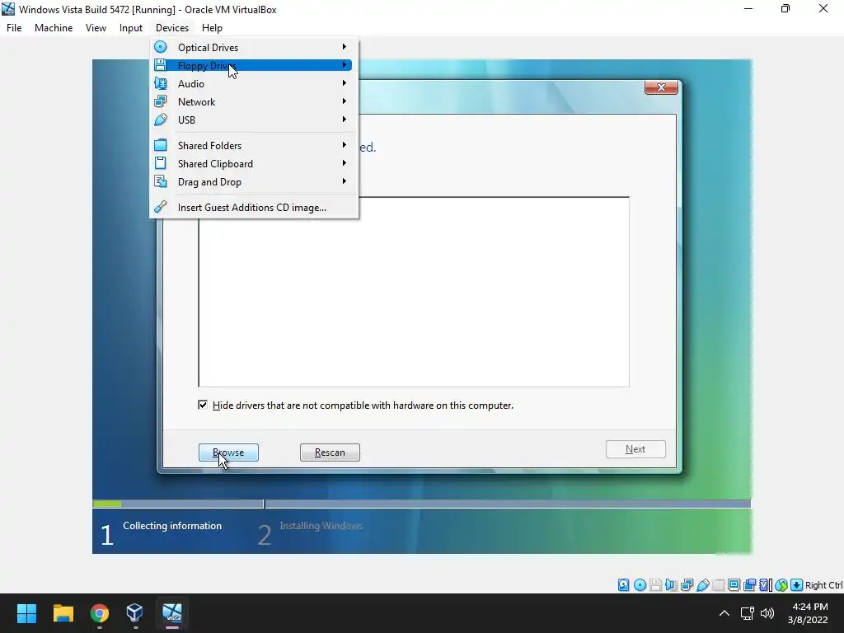Click the Floppy Drives diskette icon in menu
Viewport: 844px width, 633px height.
pyautogui.click(x=161, y=65)
